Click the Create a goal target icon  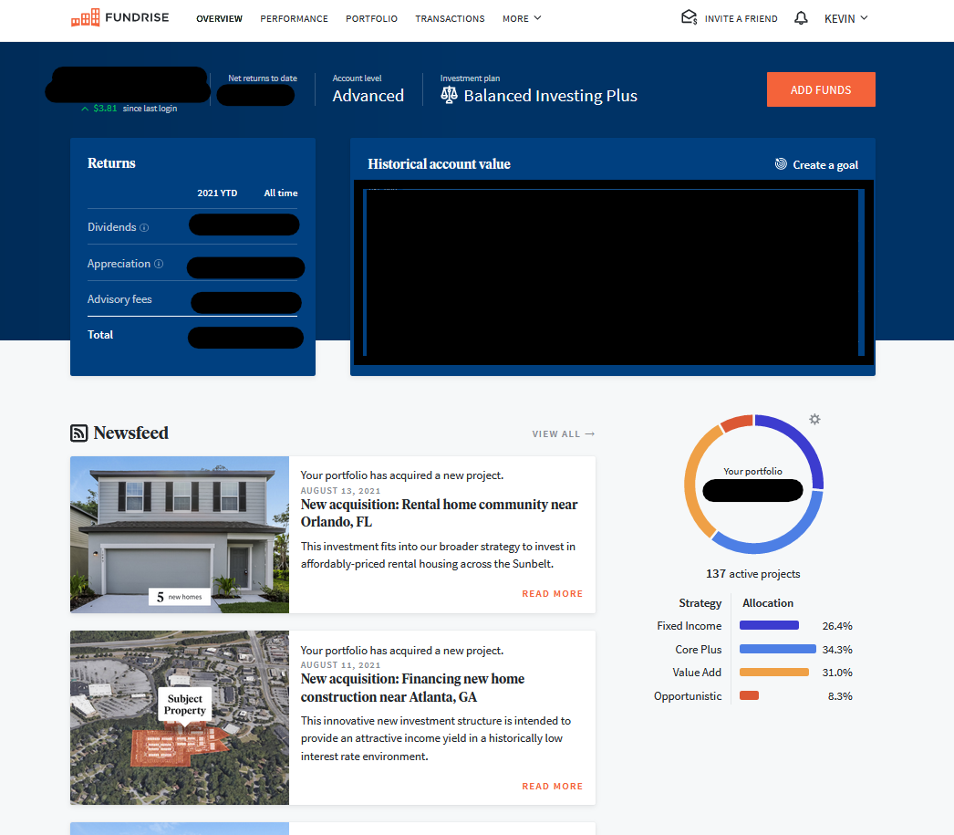point(781,164)
